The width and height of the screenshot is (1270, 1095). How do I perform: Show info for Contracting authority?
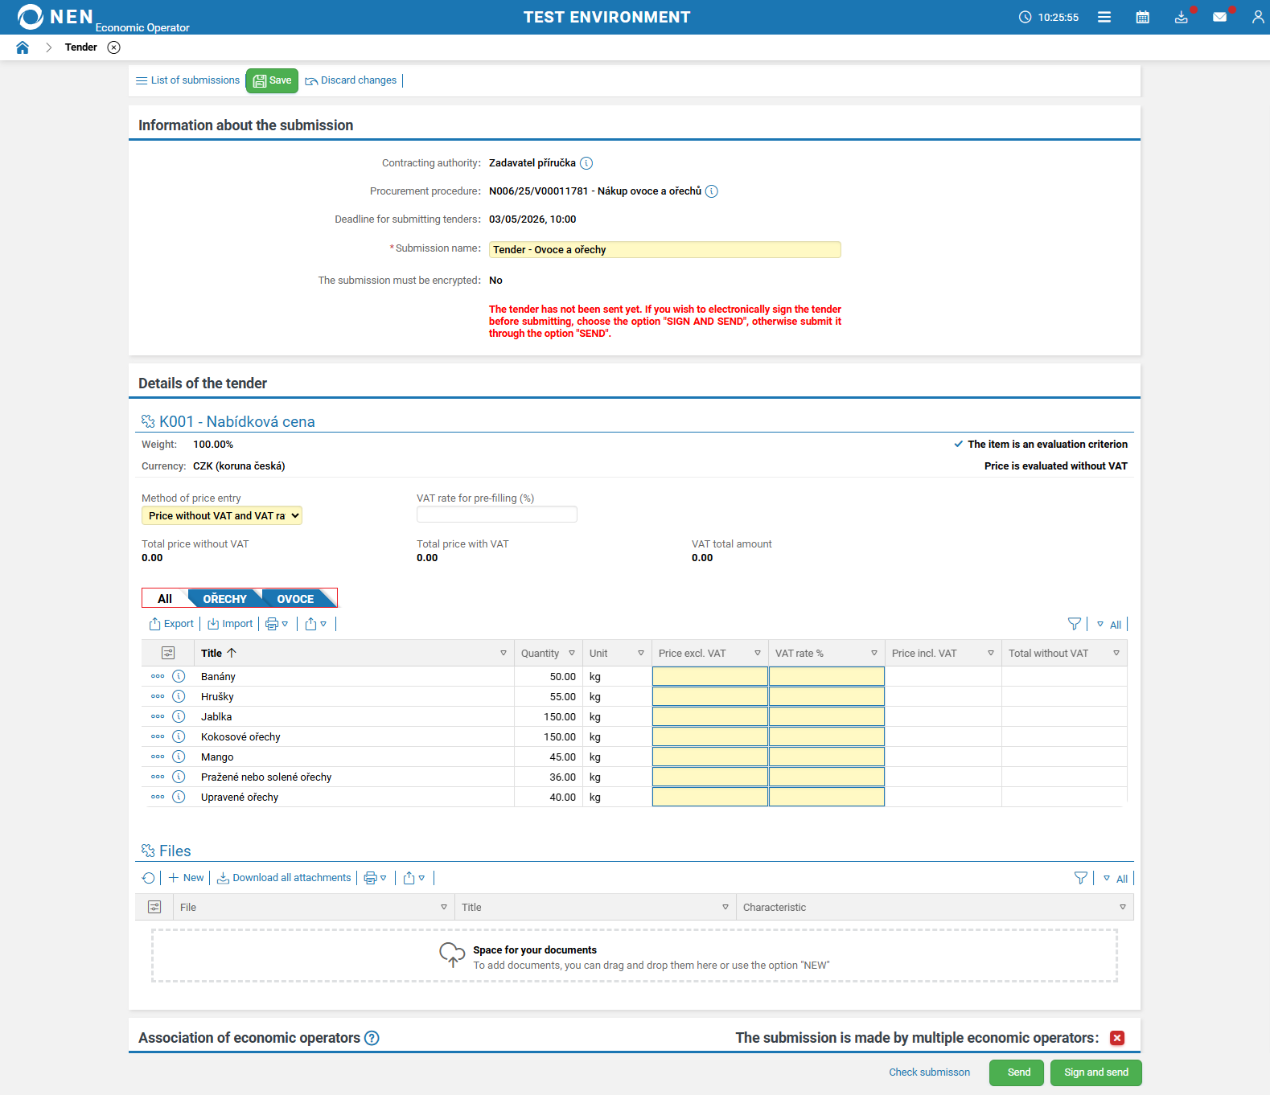click(x=586, y=163)
